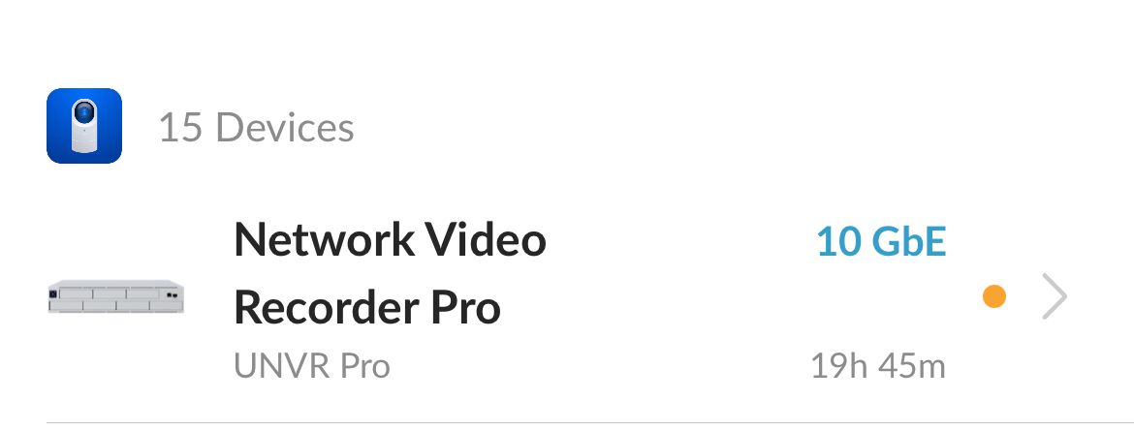1134x431 pixels.
Task: Click the gray "UNVR Pro" model subtitle
Action: click(x=312, y=366)
